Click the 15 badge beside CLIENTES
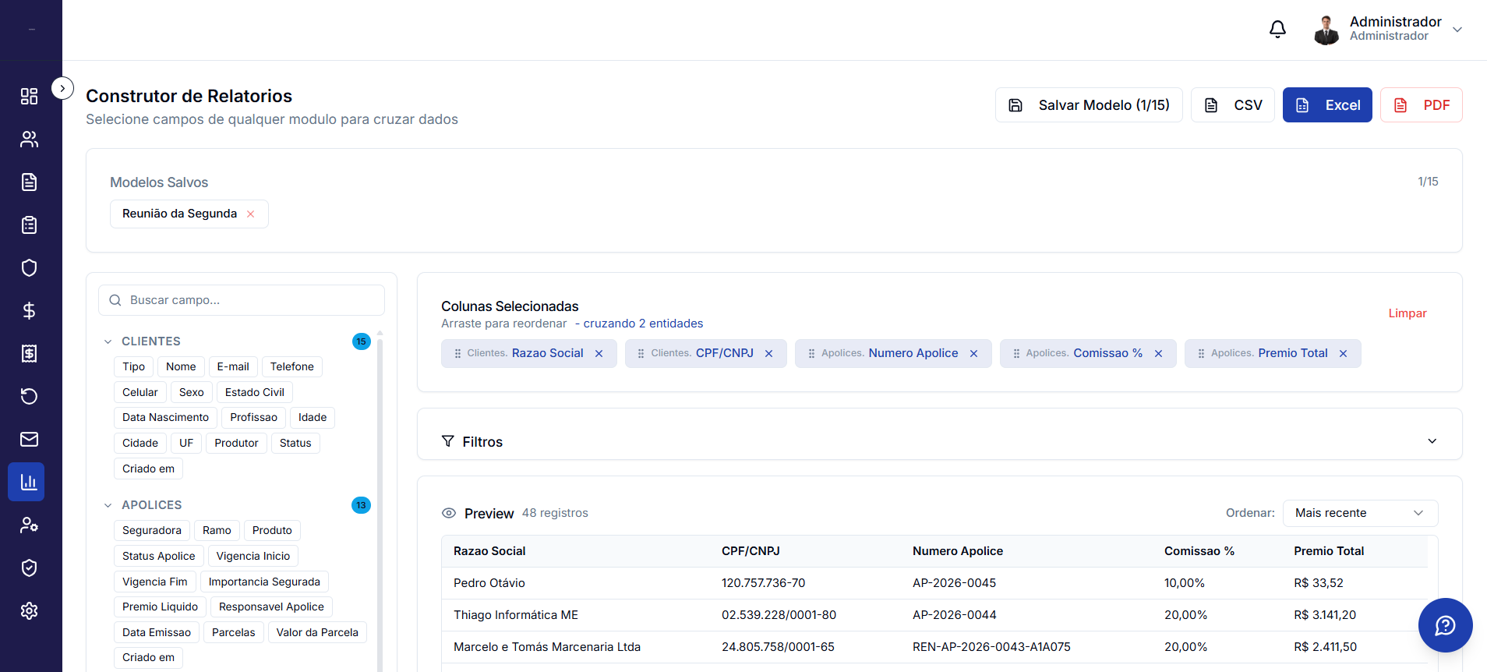Viewport: 1487px width, 672px height. (361, 341)
